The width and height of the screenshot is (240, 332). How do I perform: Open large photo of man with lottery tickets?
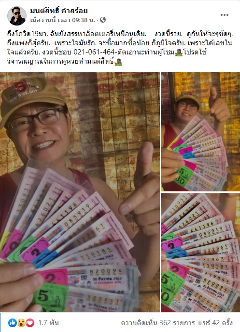[80, 192]
